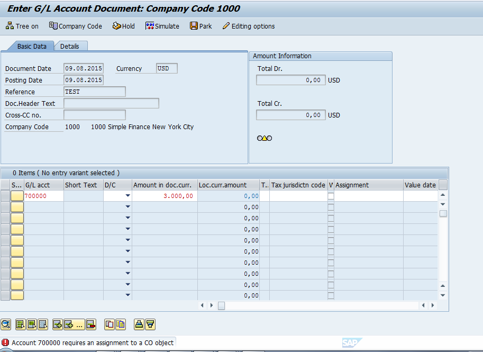Click the Assignment cell in the 700000 row
483x352 pixels.
coord(369,196)
